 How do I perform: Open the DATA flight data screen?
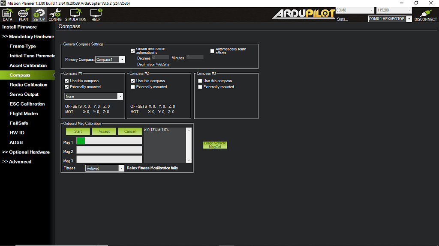[7, 15]
